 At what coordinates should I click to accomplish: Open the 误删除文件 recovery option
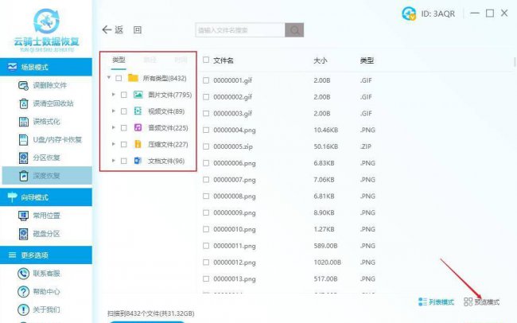[42, 85]
